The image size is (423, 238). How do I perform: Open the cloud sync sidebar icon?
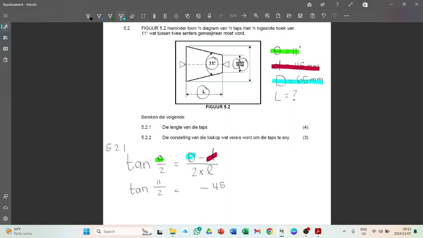pos(5,208)
